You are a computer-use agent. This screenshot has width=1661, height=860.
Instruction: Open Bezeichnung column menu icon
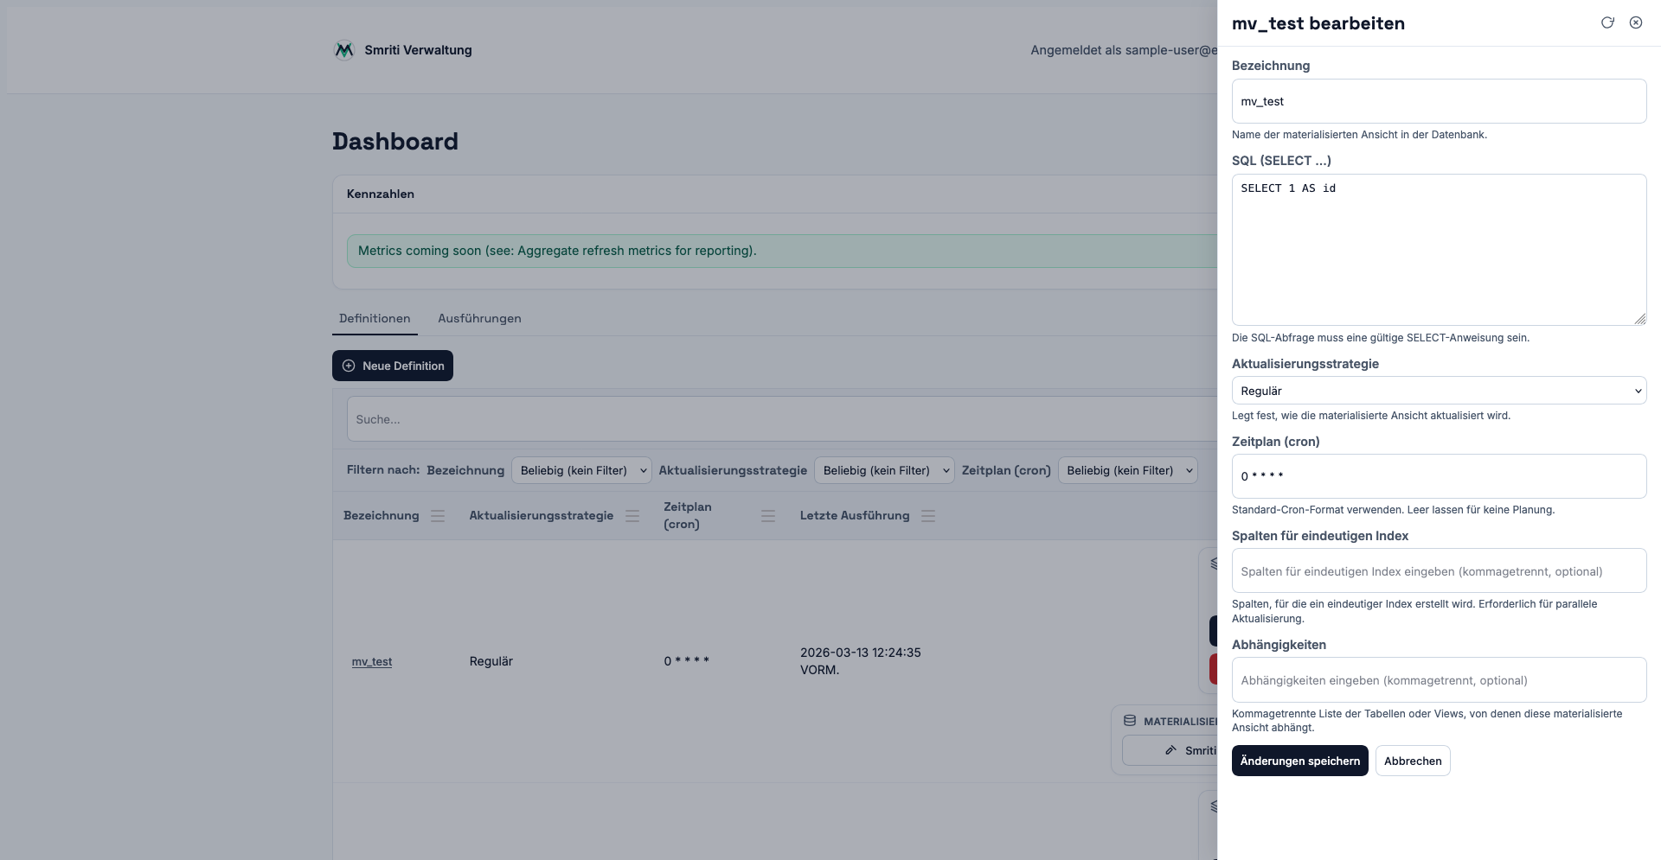[438, 516]
